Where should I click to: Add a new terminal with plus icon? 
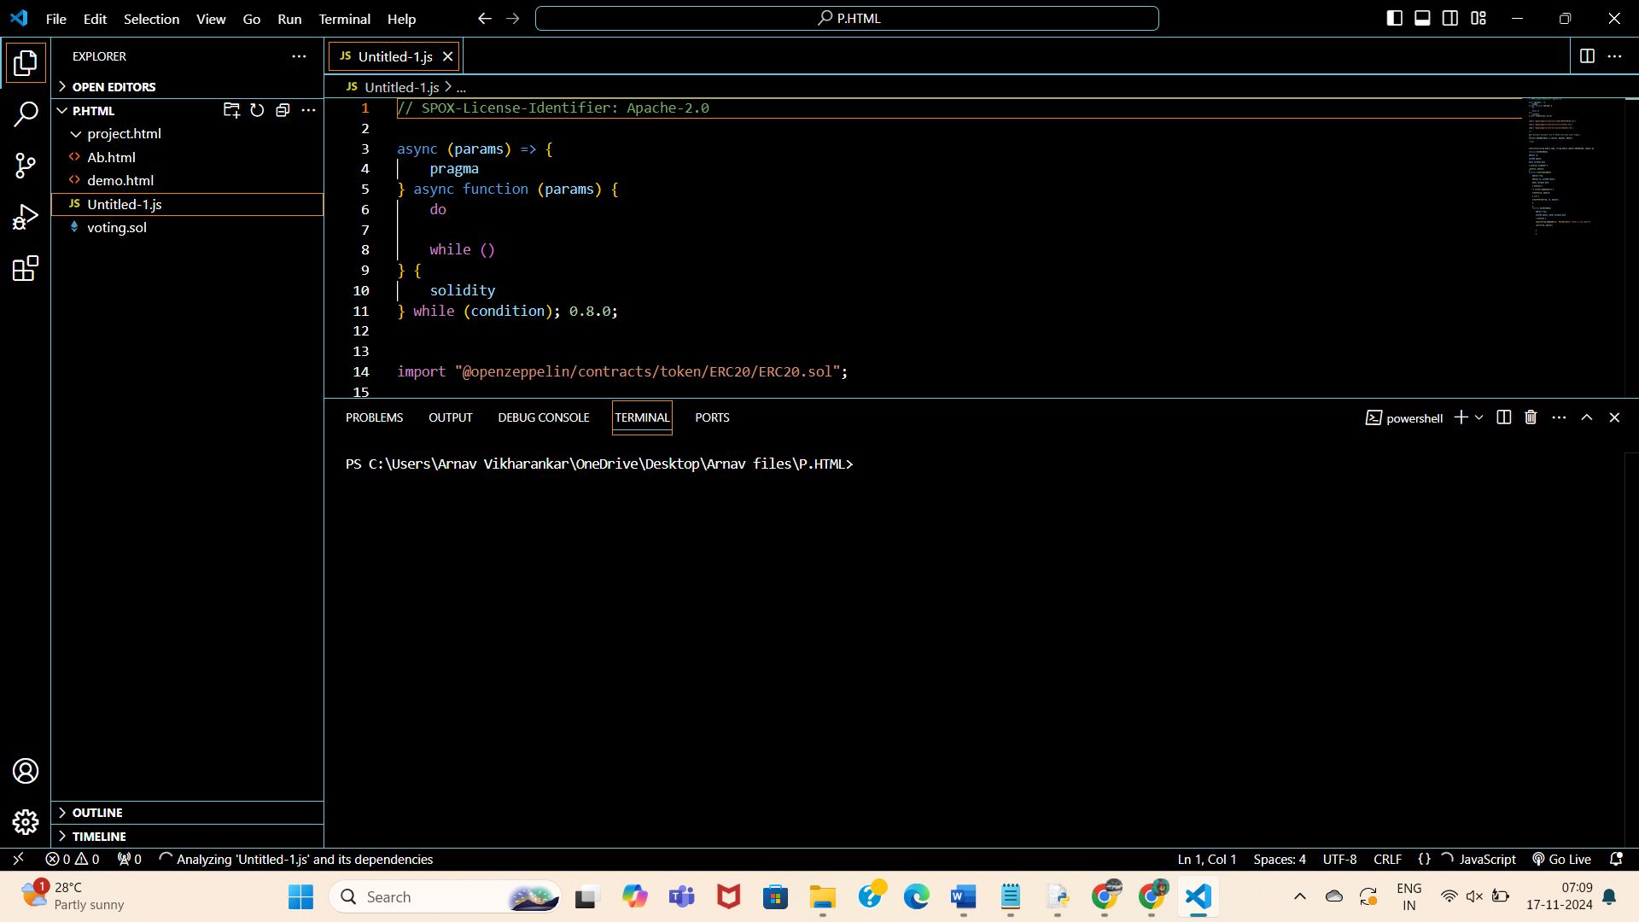(1461, 417)
